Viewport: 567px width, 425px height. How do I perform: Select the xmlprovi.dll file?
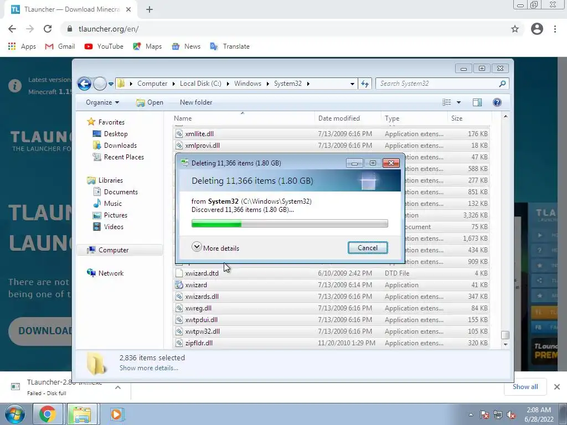tap(331, 146)
